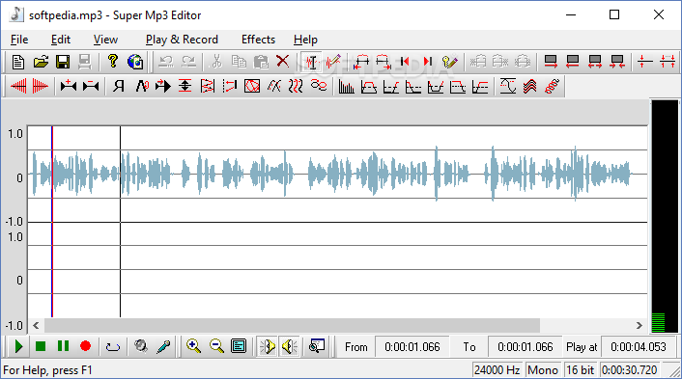682x379 pixels.
Task: Click the red horizontal line with markers toolbar icon
Action: tap(645, 62)
